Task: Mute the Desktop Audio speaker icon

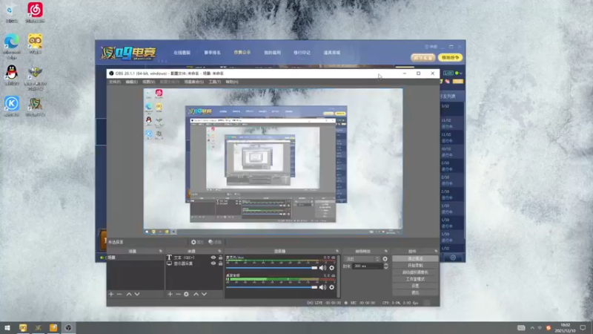Action: 322,287
